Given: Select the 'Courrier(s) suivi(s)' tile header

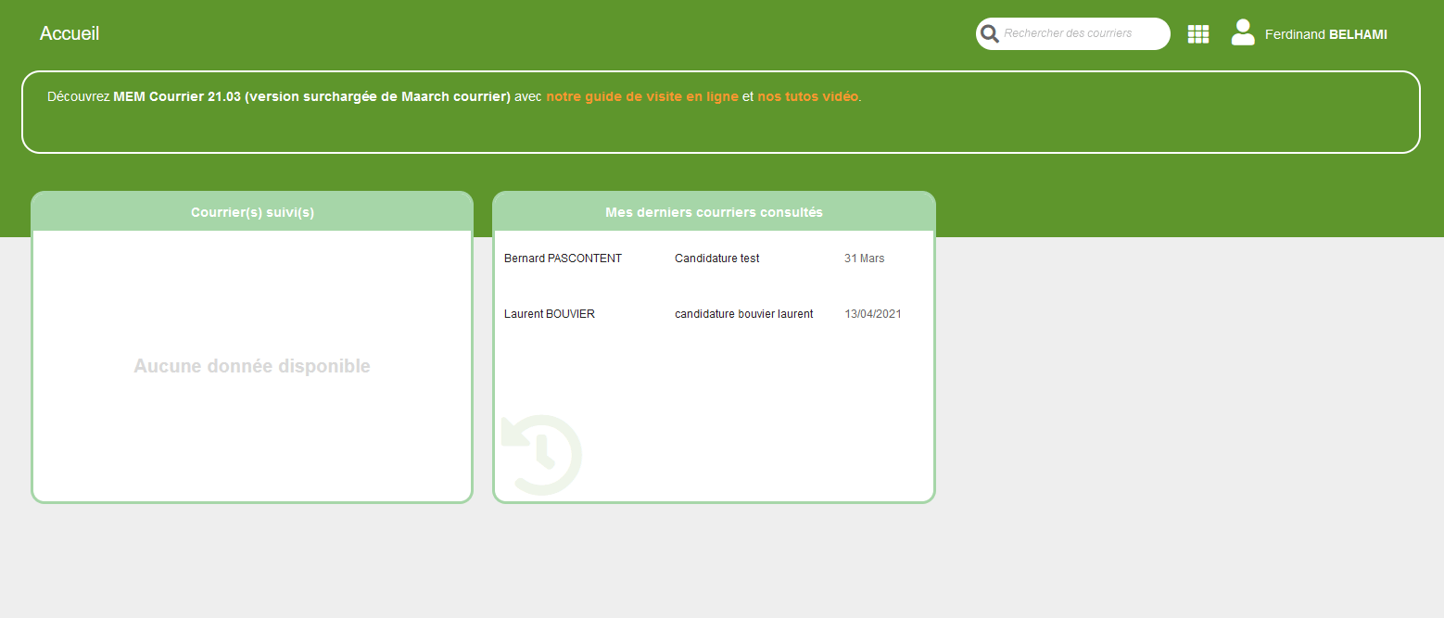Looking at the screenshot, I should point(252,212).
